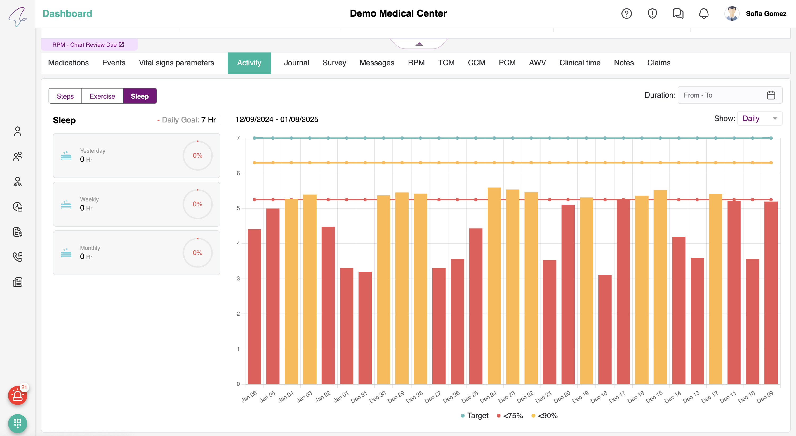Screen dimensions: 796x436
Task: Click the shield alert icon
Action: [652, 14]
